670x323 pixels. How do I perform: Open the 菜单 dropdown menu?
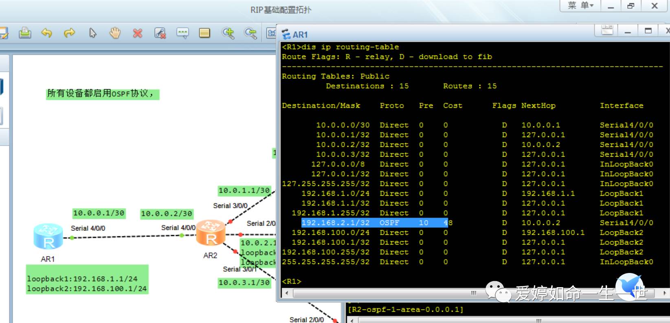tap(580, 6)
